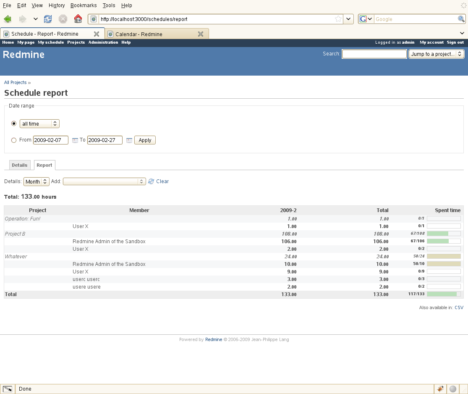Select the From date range radio button

point(14,140)
